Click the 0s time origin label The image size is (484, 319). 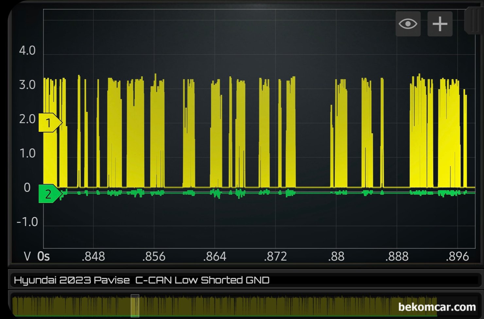[x=43, y=257]
